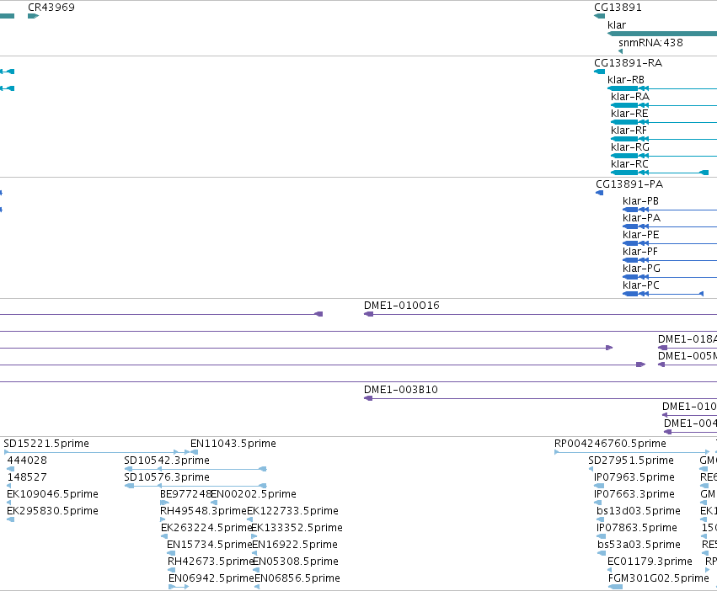Open the IP07663.3prime label
Screen dimensions: 717x591
(634, 494)
